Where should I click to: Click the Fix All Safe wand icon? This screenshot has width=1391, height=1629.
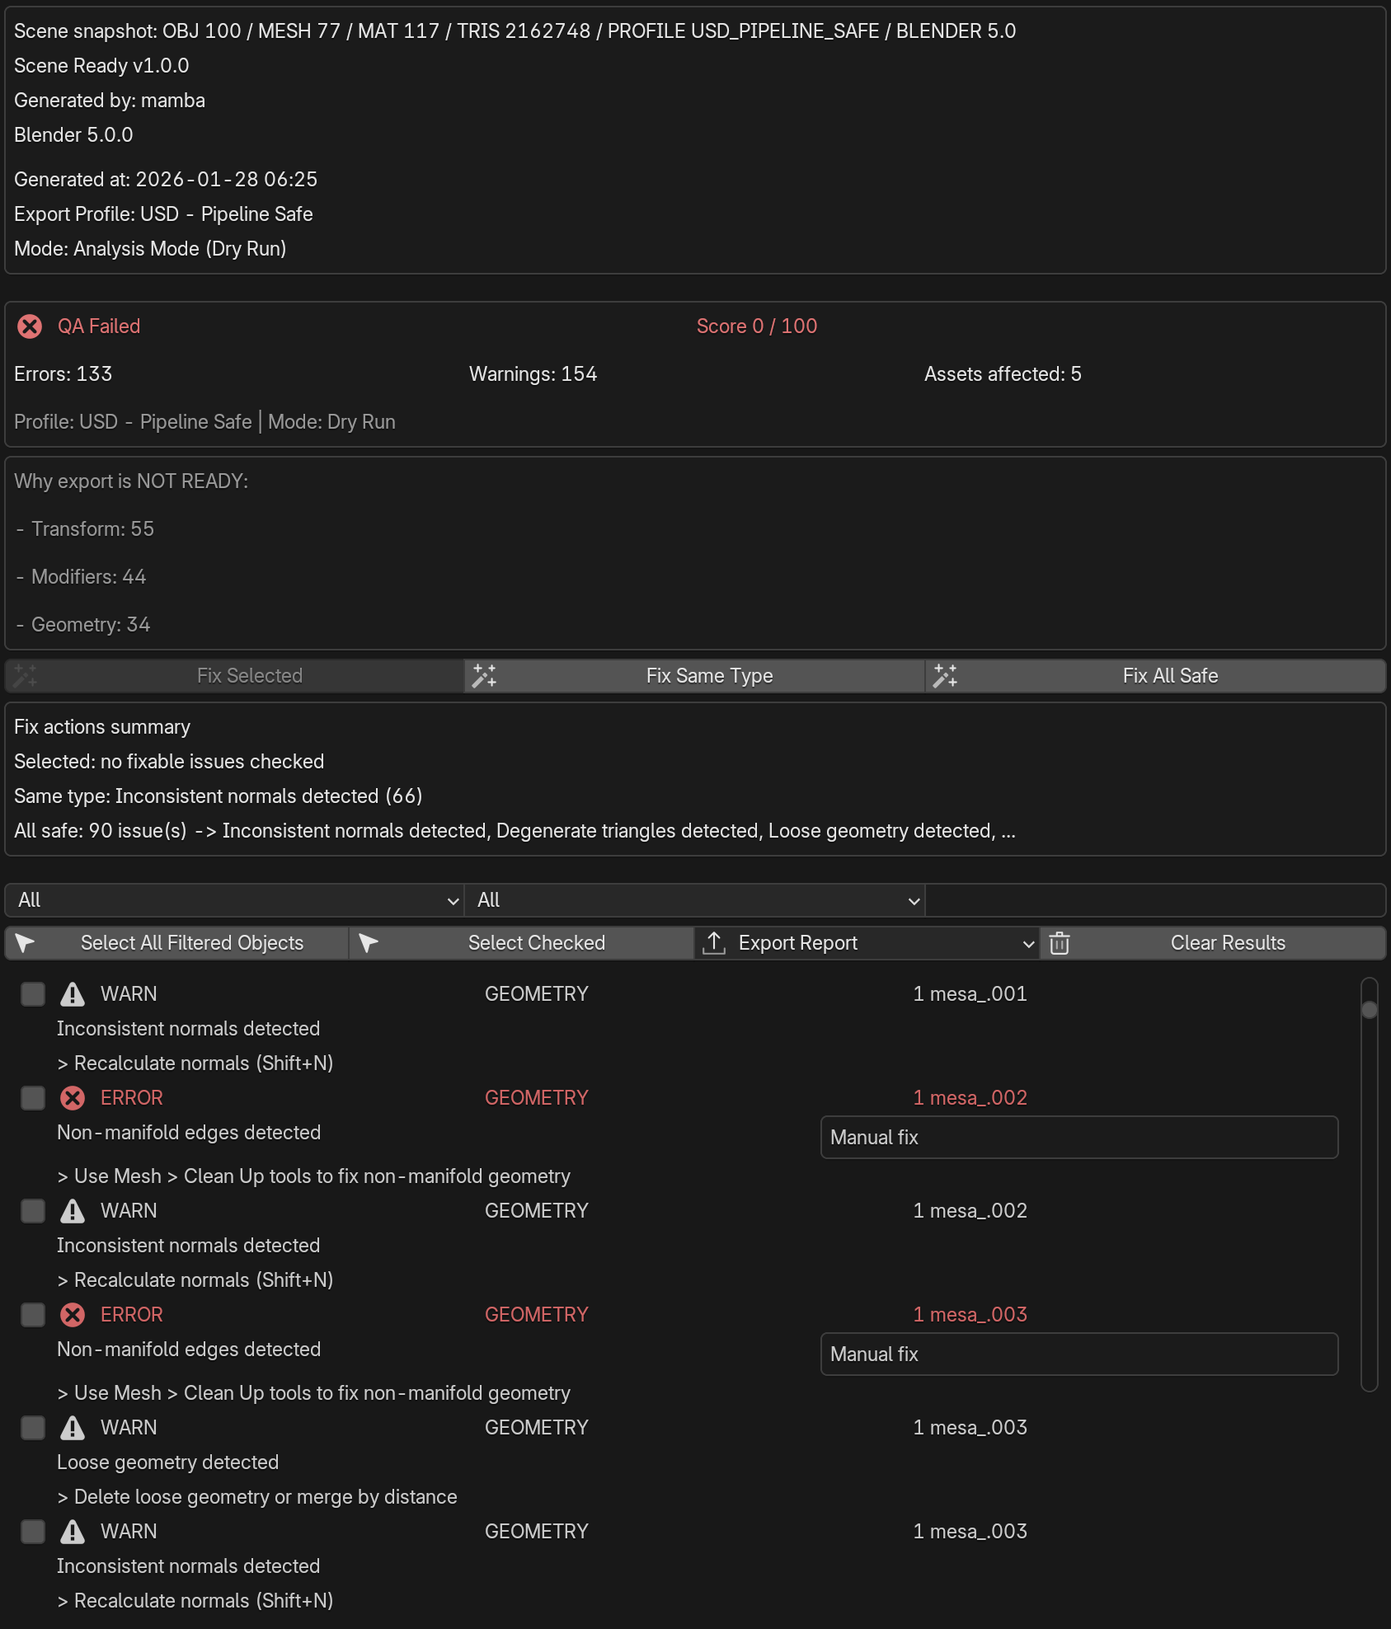(x=945, y=676)
